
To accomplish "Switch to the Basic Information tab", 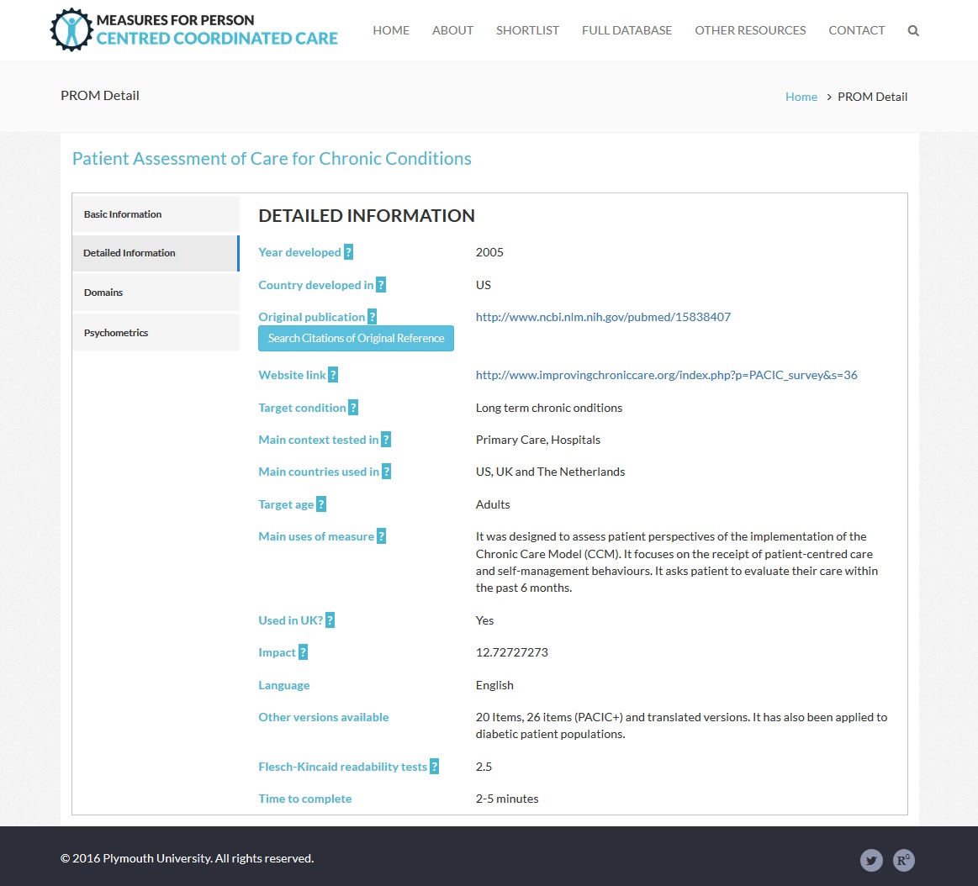I will pos(156,214).
